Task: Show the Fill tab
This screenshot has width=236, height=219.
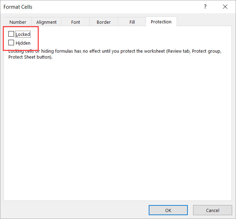Action: pos(132,22)
